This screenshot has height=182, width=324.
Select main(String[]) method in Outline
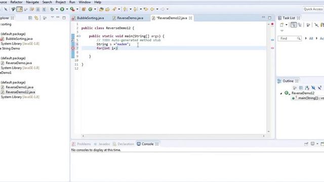click(311, 98)
